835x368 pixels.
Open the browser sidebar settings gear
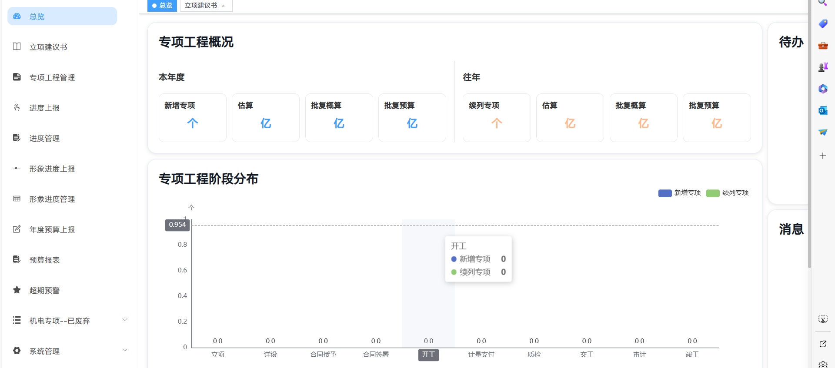[823, 365]
